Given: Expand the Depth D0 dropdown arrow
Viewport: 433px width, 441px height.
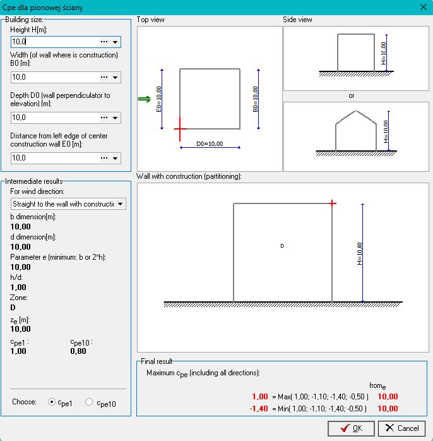Looking at the screenshot, I should click(116, 118).
